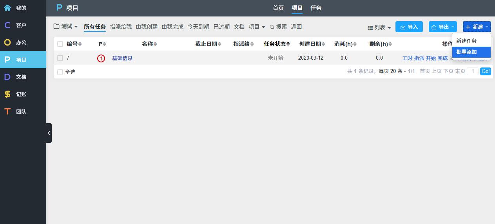Image resolution: width=495 pixels, height=224 pixels.
Task: Open the 基础信息 task link
Action: point(122,58)
